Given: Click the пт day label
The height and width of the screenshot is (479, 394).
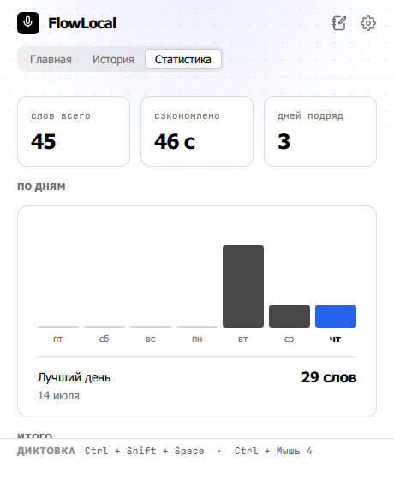Looking at the screenshot, I should point(58,339).
